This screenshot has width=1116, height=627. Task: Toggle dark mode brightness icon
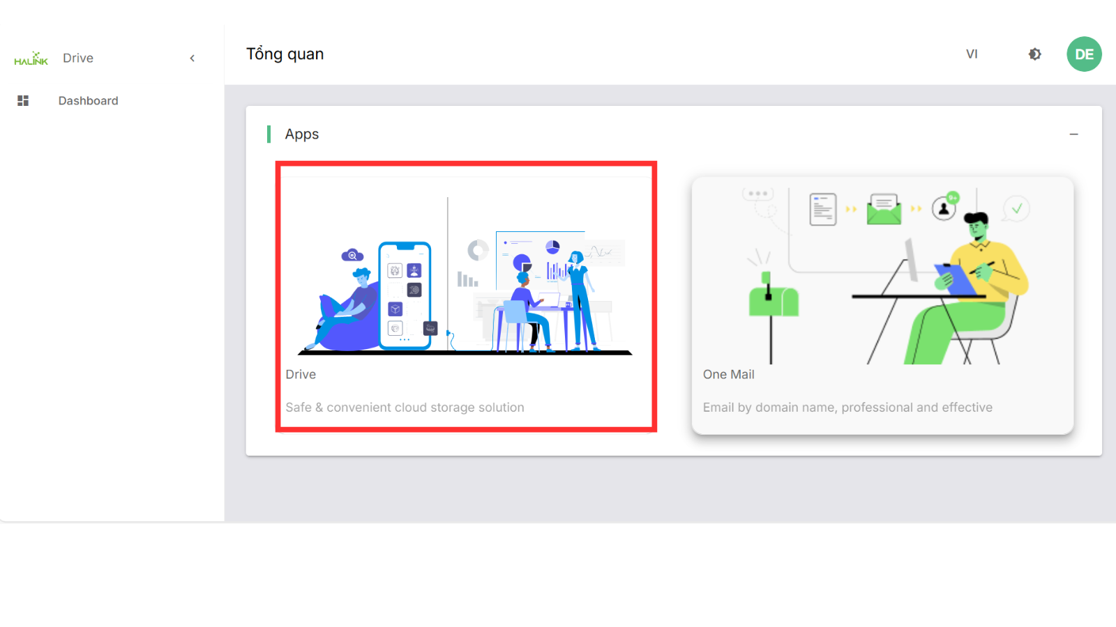pos(1035,54)
